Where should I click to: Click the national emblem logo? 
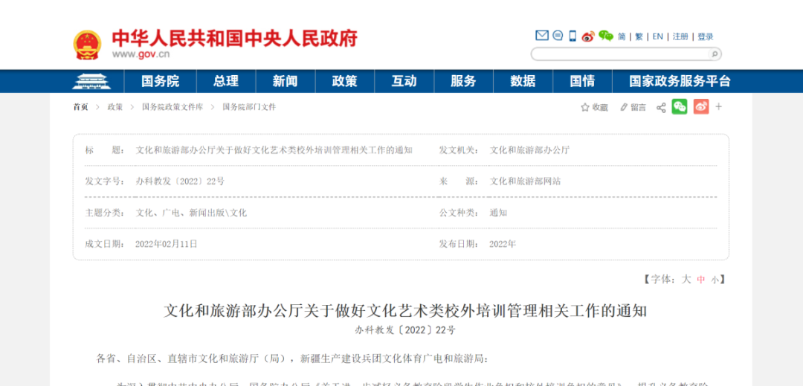coord(88,45)
